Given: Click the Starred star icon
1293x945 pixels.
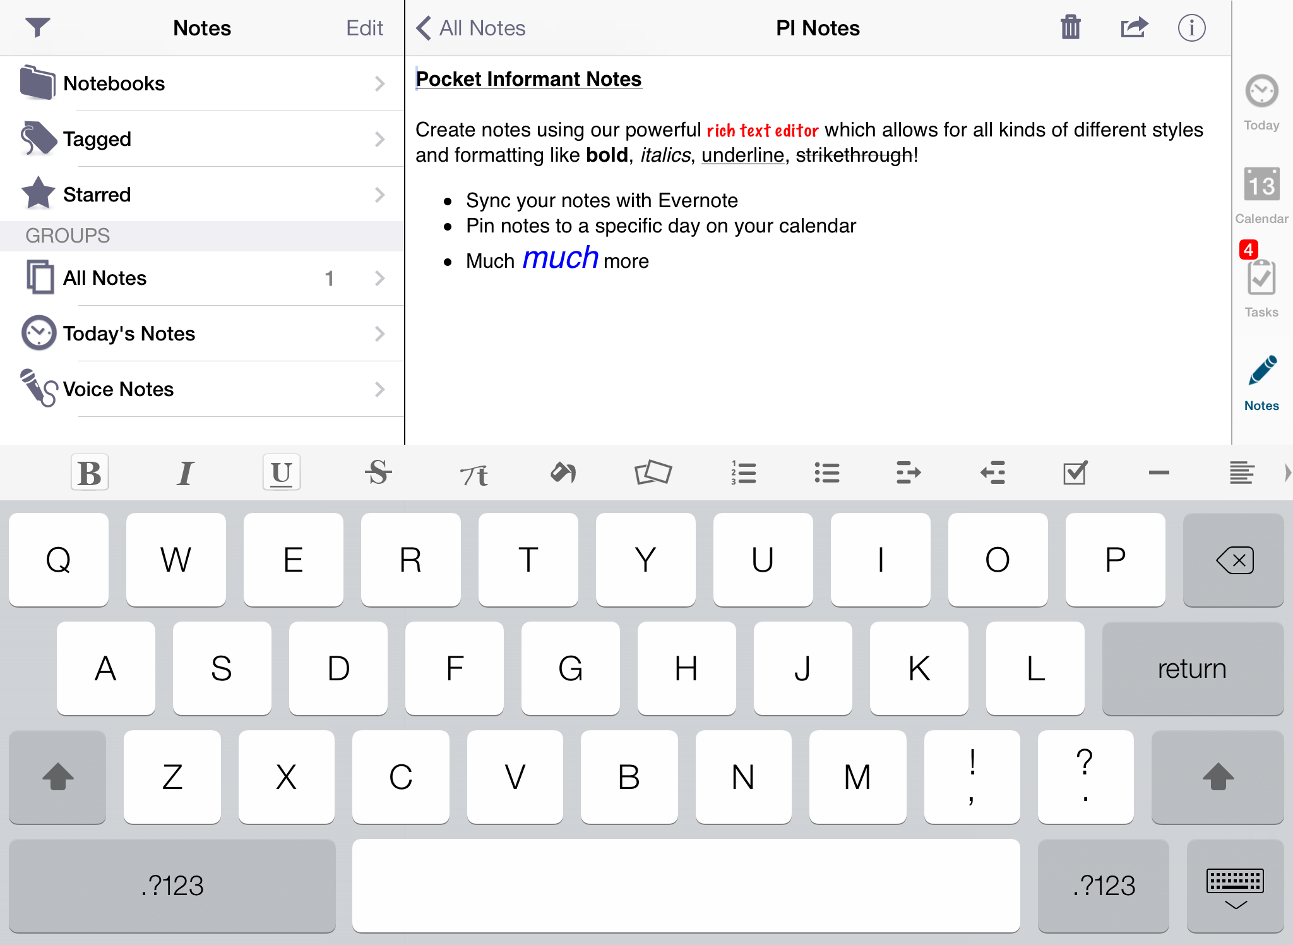Looking at the screenshot, I should [38, 193].
